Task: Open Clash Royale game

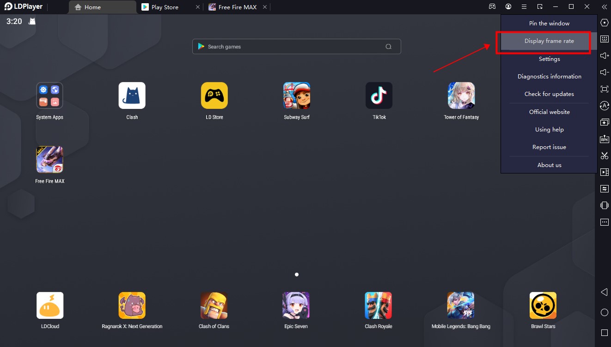Action: point(379,305)
